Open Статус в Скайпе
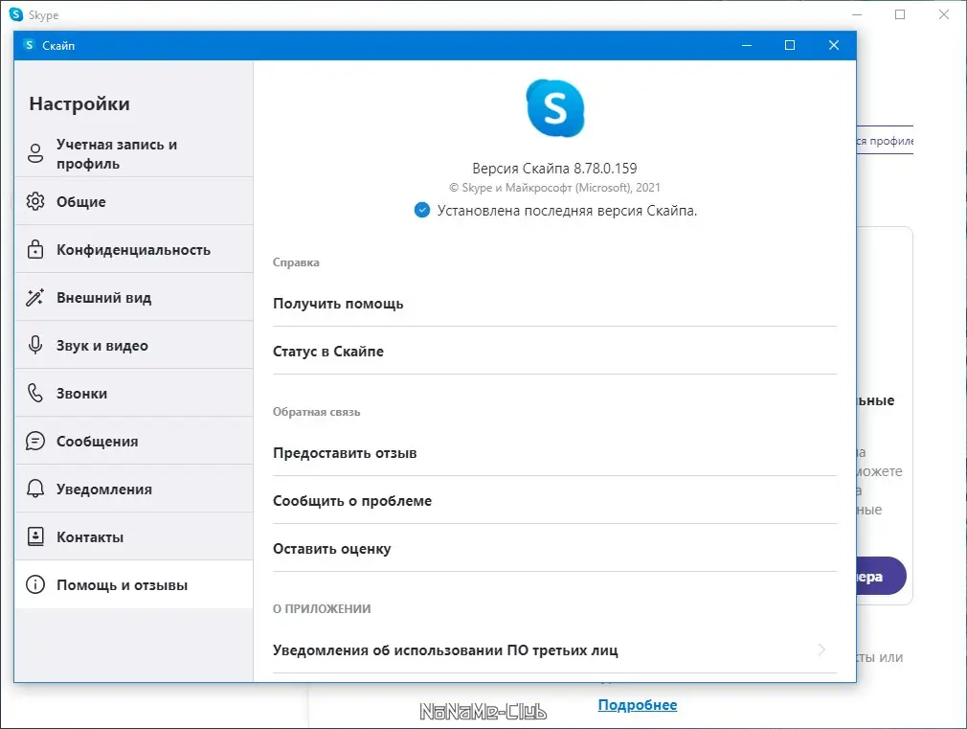The image size is (967, 729). click(554, 352)
